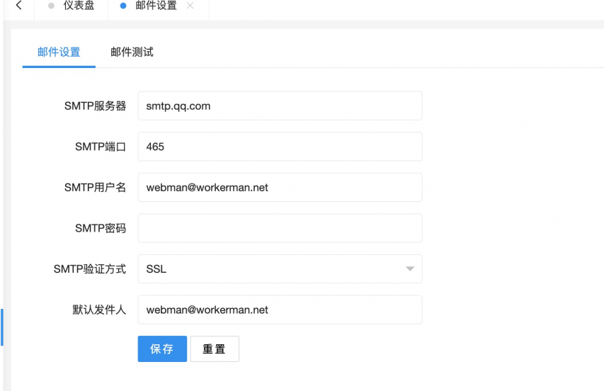The width and height of the screenshot is (604, 391).
Task: Click the SMTP验证方式 label text
Action: (x=90, y=269)
